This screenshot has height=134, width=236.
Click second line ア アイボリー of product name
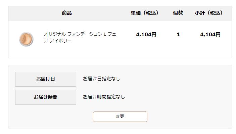tap(58, 41)
